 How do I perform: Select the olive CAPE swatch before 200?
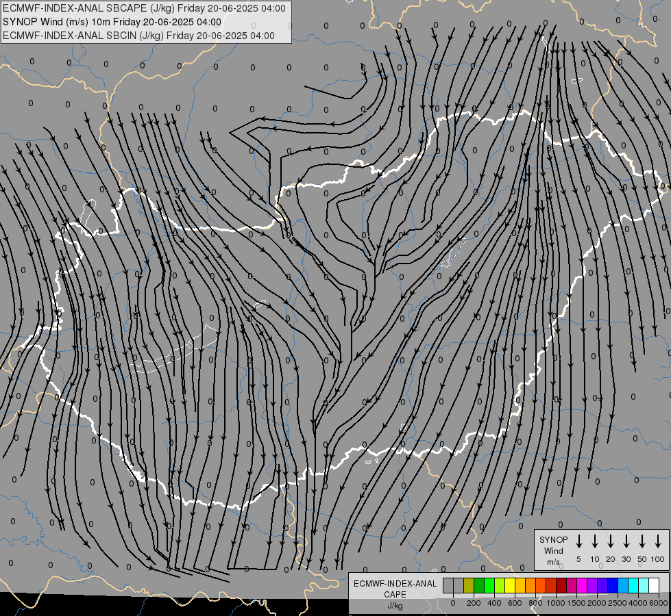click(469, 585)
